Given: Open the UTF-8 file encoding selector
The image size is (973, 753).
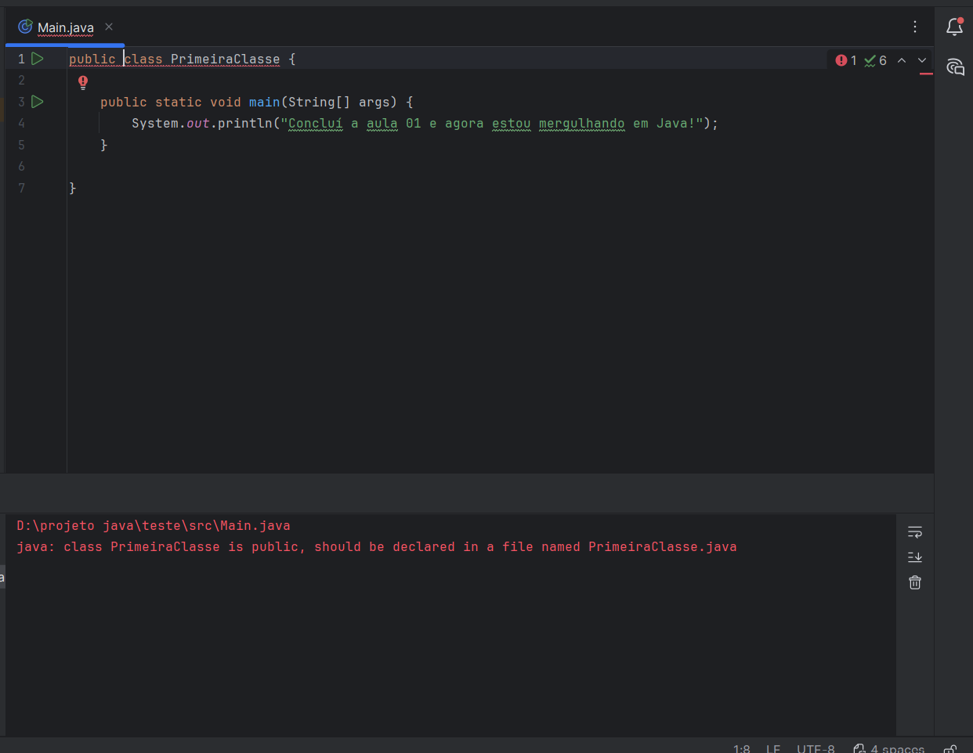Looking at the screenshot, I should point(816,748).
